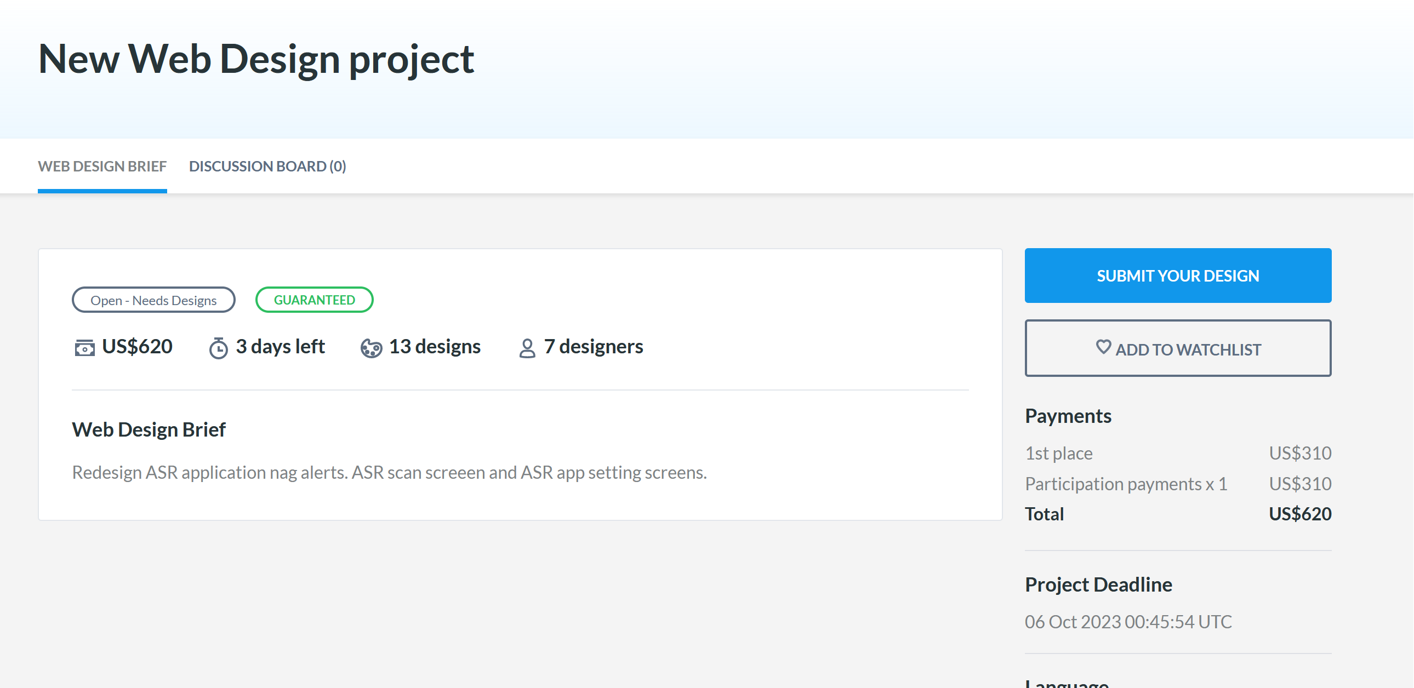Screen dimensions: 1414x688
Task: Click the project deadline date text
Action: click(x=1128, y=622)
